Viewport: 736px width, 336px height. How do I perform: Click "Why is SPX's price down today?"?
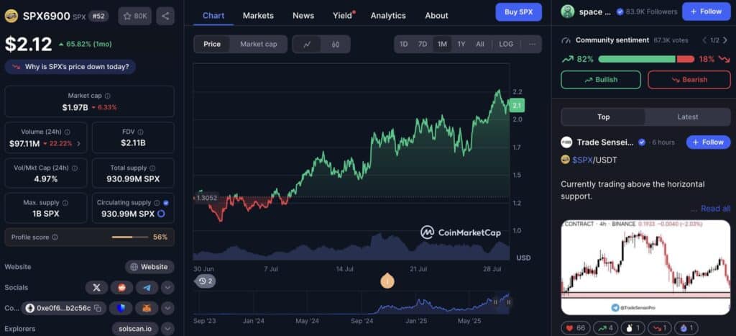click(x=70, y=67)
